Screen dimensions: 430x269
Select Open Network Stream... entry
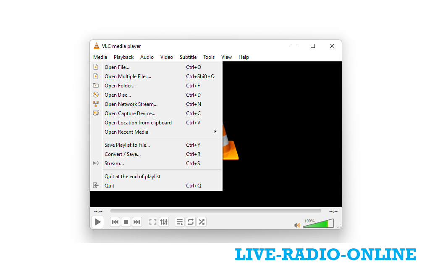pos(131,104)
